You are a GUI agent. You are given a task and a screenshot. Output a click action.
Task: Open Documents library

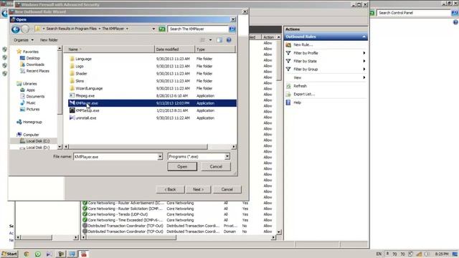(x=35, y=96)
